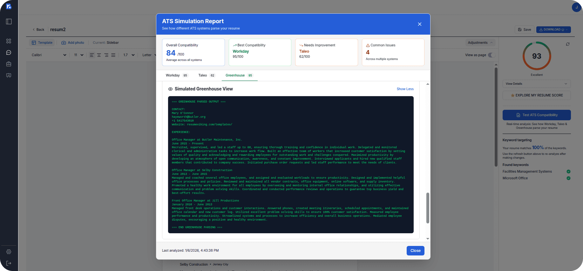583x271 pixels.
Task: Click the resume page scrollbar thumb
Action: (x=496, y=117)
